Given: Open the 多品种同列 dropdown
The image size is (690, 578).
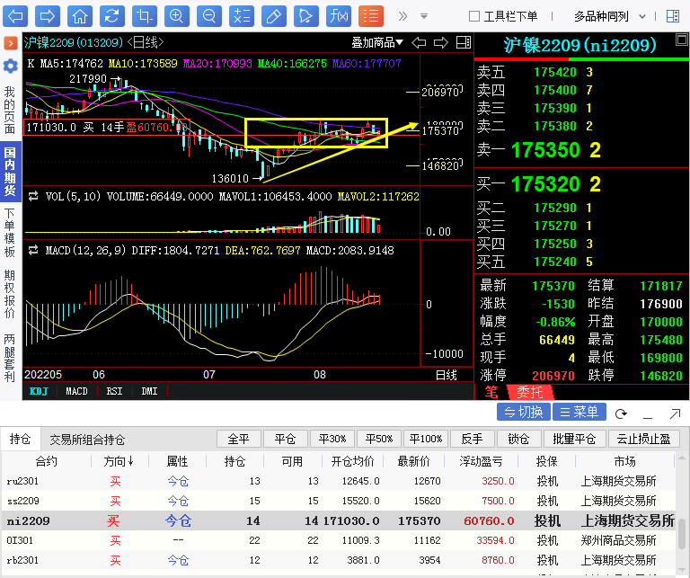Looking at the screenshot, I should pos(607,16).
